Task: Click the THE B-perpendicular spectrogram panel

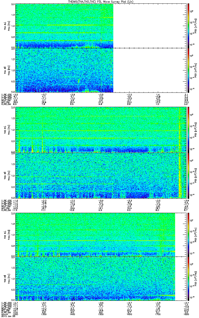Action: click(x=95, y=235)
